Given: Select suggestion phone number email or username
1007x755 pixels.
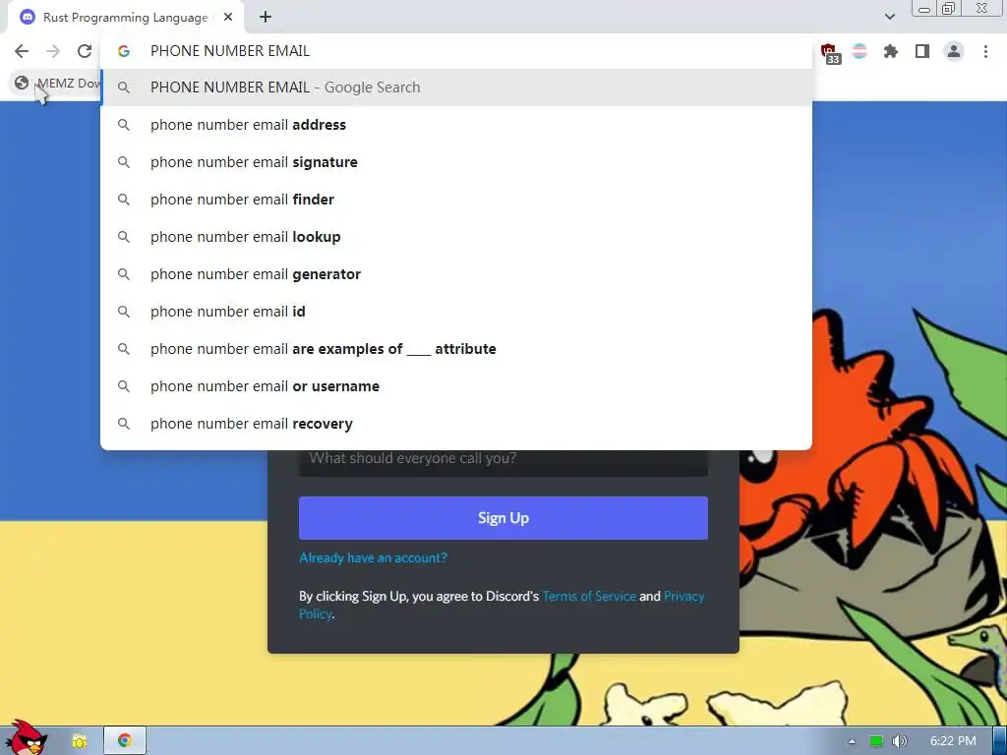Looking at the screenshot, I should [456, 385].
